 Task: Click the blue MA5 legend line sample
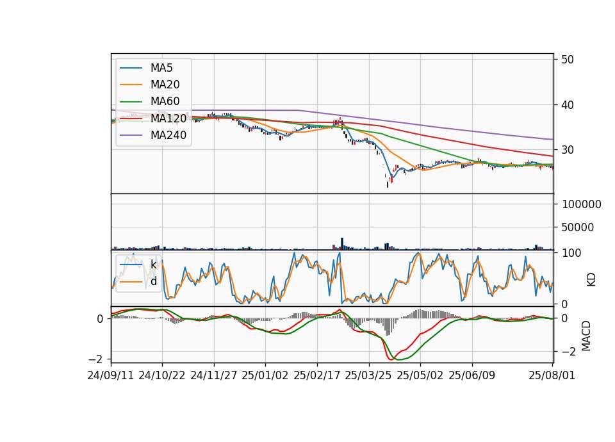click(131, 68)
